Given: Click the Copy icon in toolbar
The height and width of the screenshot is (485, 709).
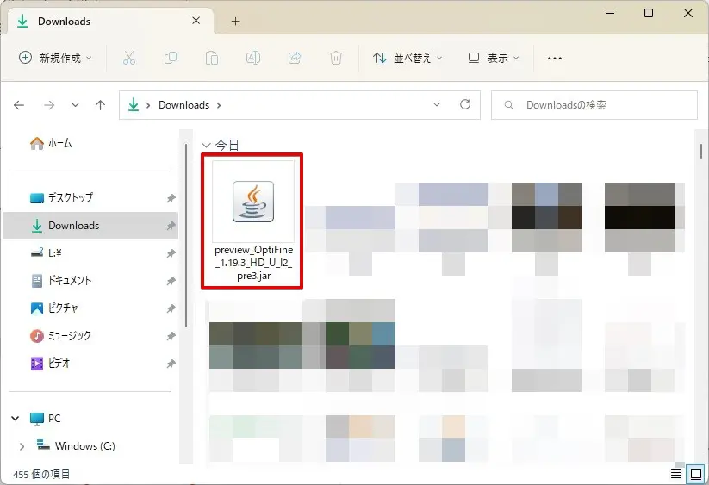Looking at the screenshot, I should (171, 58).
